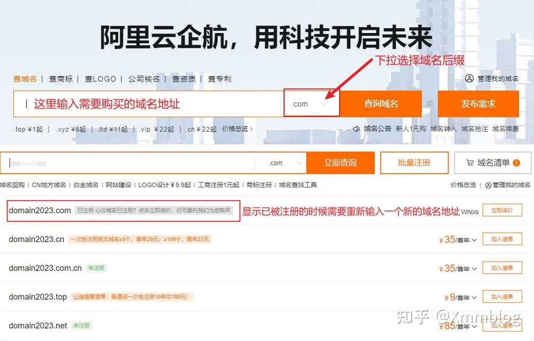Click the 批量注册 button
This screenshot has height=341, width=534.
click(x=414, y=163)
